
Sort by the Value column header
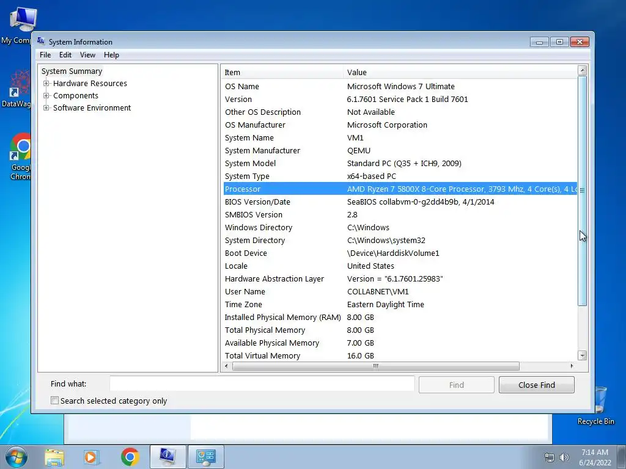pos(460,72)
